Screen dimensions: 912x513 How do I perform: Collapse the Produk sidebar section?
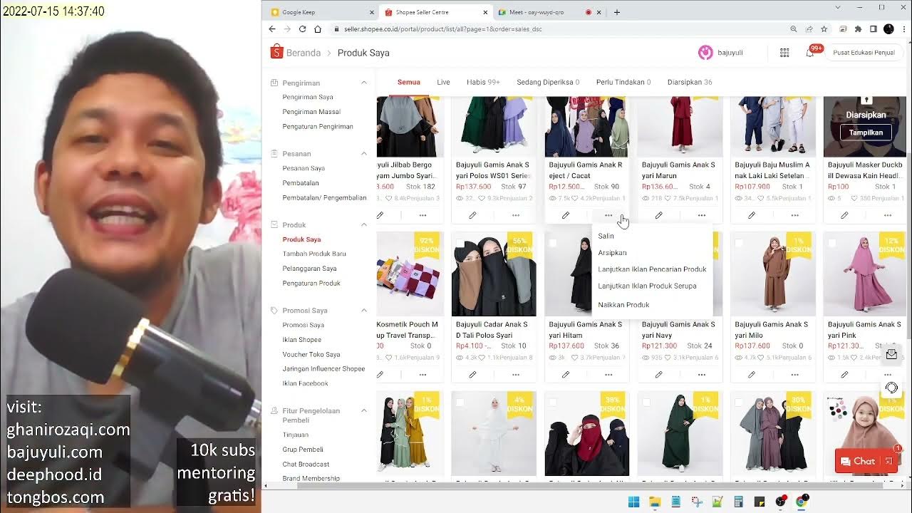point(364,224)
